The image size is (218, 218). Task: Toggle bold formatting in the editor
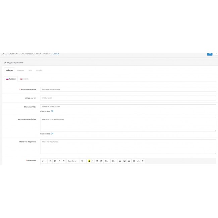(x=51, y=161)
